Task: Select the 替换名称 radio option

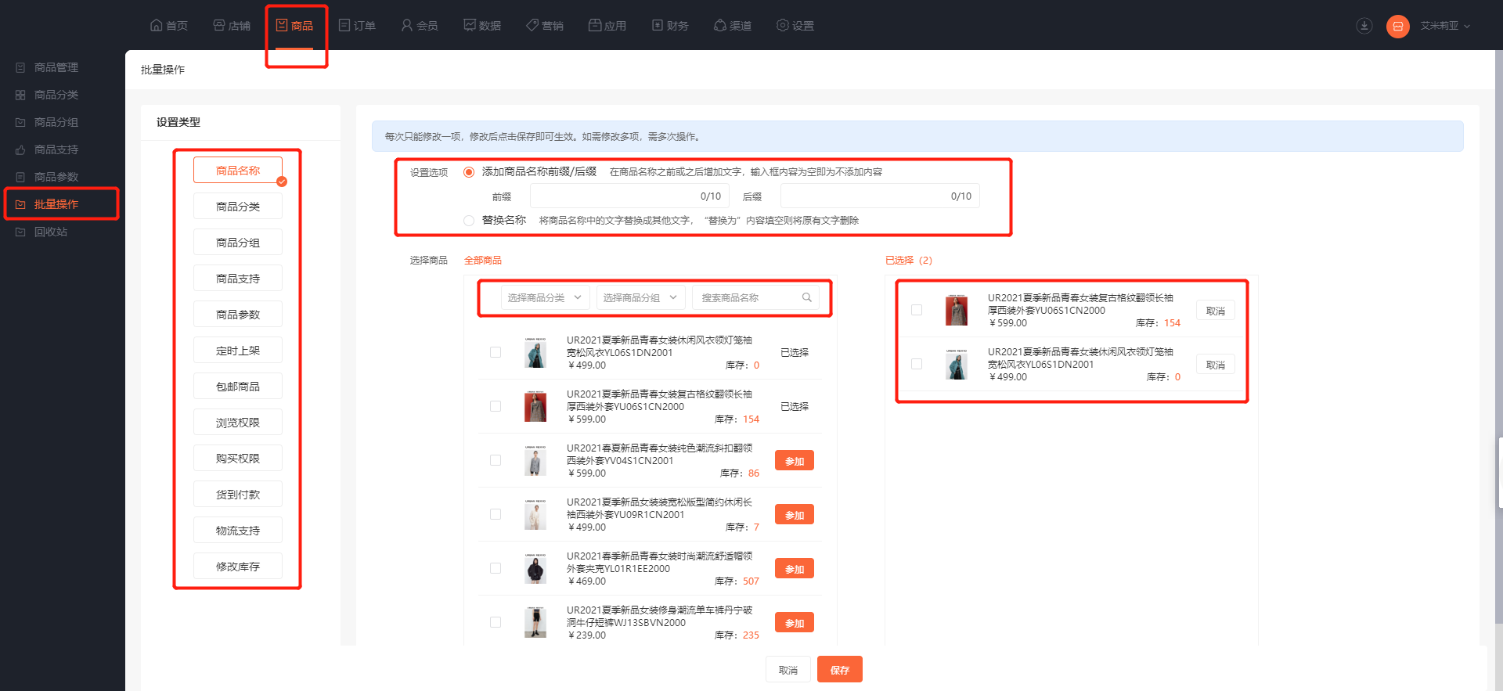Action: [x=469, y=221]
